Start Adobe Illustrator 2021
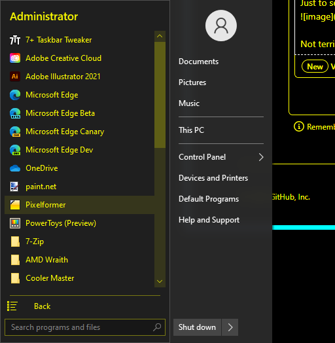Screen dimensions: 335x343 tap(80, 77)
